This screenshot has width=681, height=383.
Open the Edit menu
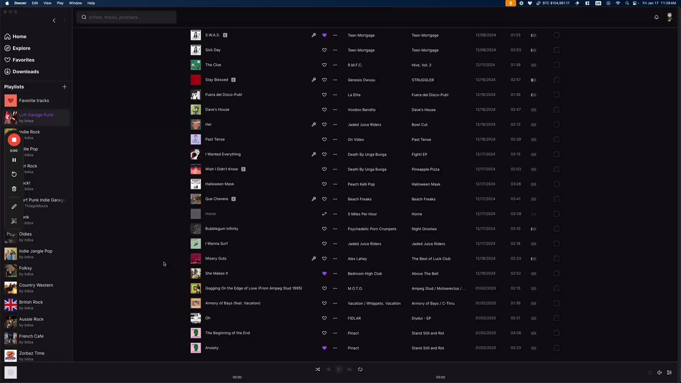pyautogui.click(x=35, y=3)
